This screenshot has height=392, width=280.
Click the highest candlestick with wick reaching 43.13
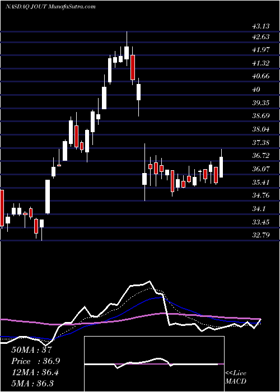click(127, 49)
